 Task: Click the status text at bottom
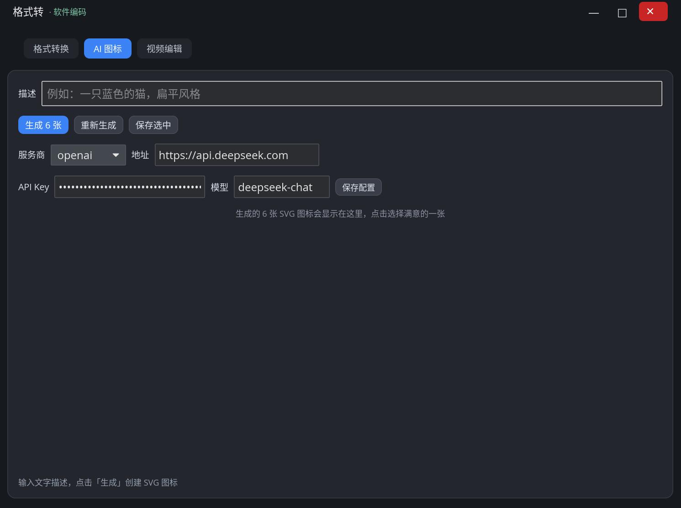(x=98, y=482)
